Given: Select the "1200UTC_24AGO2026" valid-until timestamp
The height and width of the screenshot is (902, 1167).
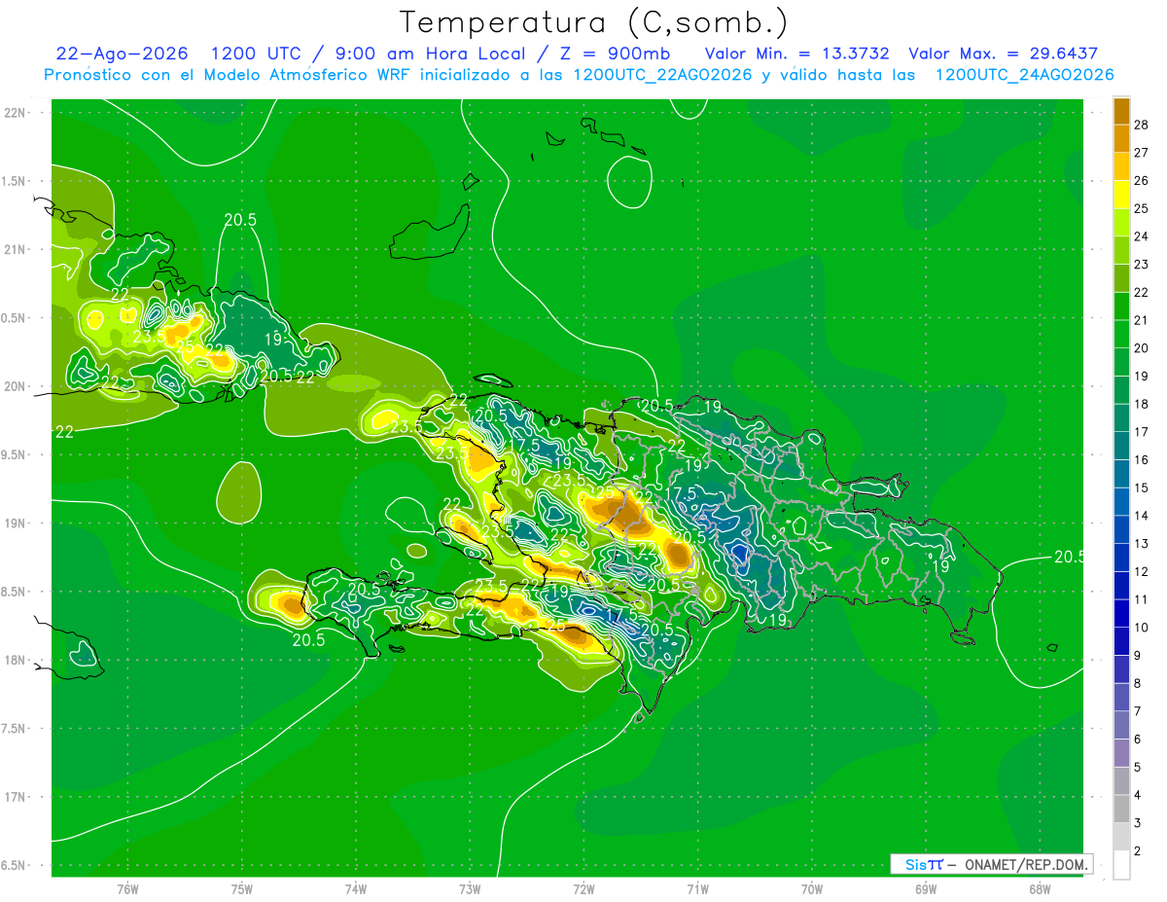Looking at the screenshot, I should point(1025,75).
